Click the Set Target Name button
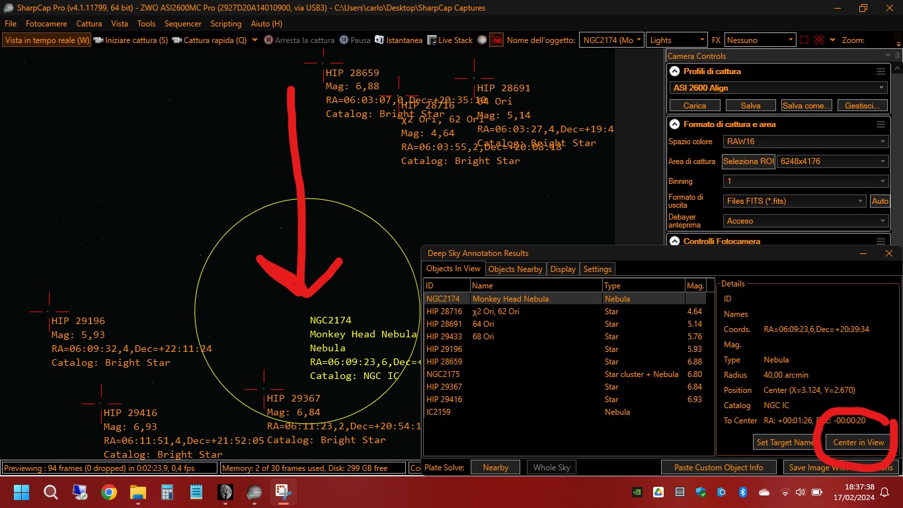Screen dimensions: 903x508 point(785,443)
